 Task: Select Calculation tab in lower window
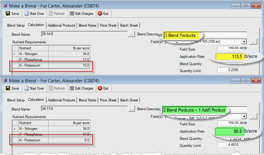(x=36, y=100)
